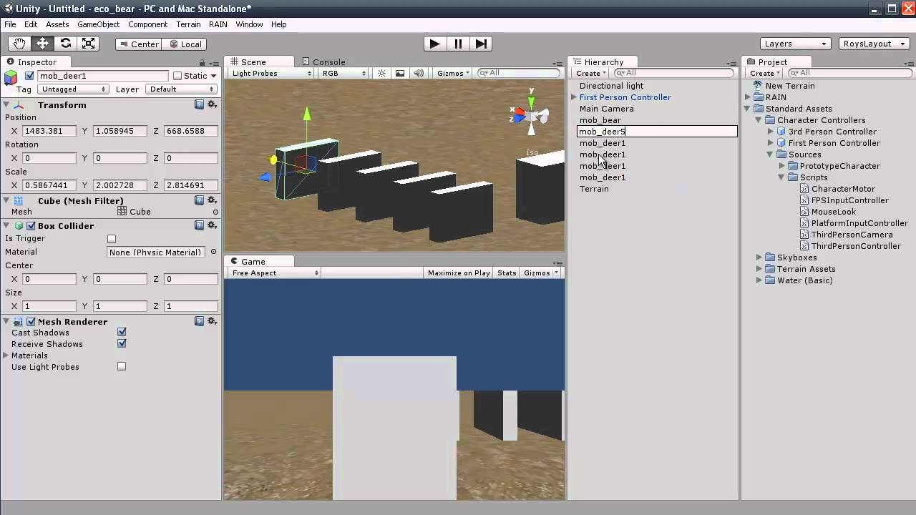The width and height of the screenshot is (916, 515).
Task: Open the Layers dropdown
Action: pos(795,44)
